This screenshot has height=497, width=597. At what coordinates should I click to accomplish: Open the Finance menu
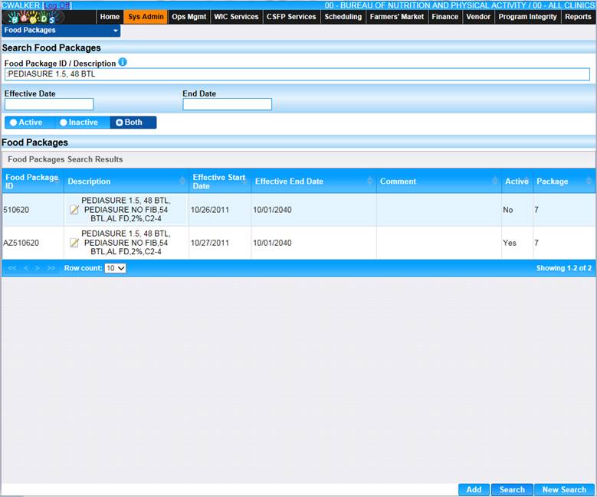444,17
